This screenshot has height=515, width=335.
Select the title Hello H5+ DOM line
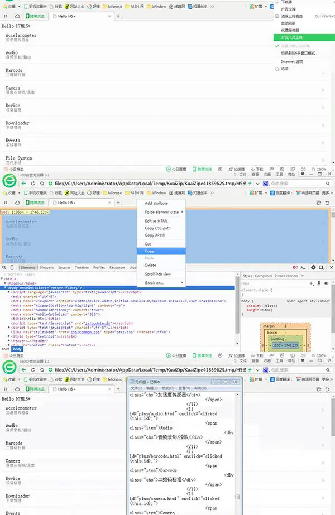point(36,319)
